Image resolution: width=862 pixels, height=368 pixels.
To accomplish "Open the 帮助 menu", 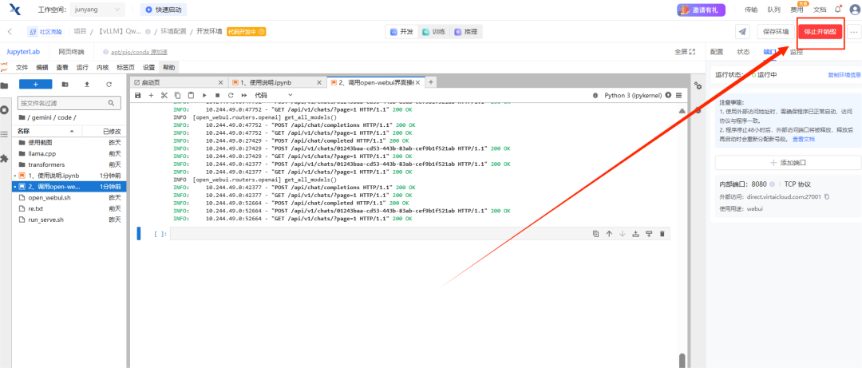I will tap(168, 68).
